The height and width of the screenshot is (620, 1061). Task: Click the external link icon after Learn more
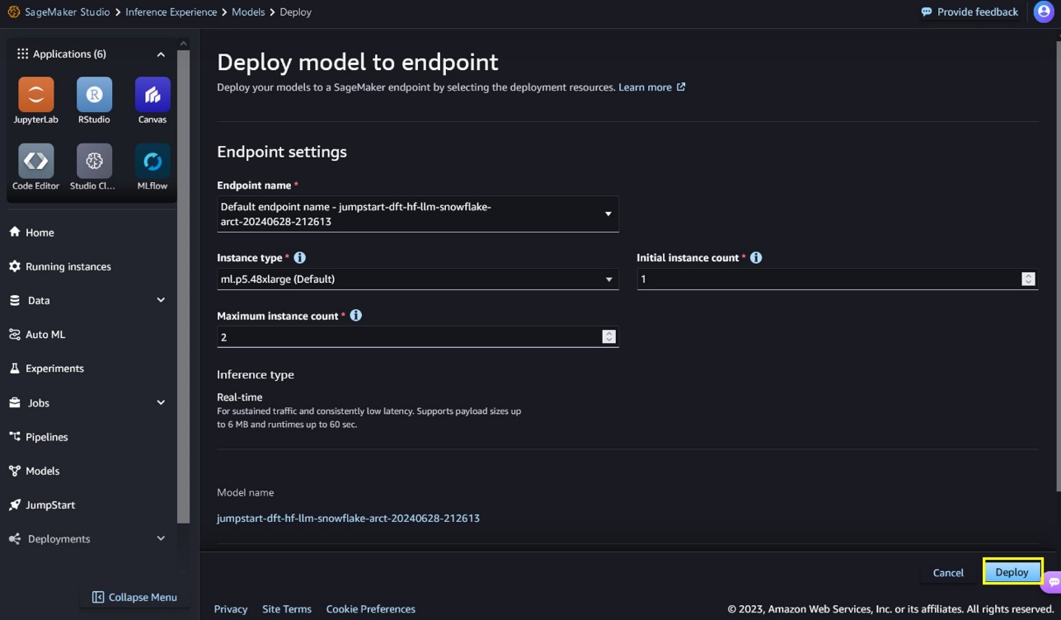coord(681,87)
